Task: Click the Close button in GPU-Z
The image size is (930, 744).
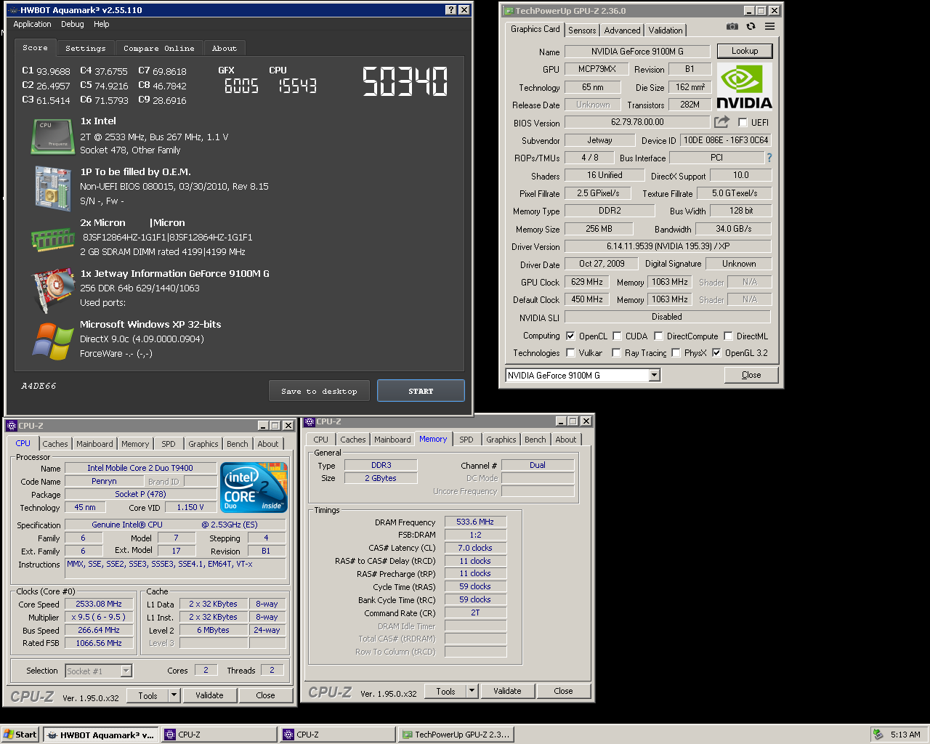Action: 751,375
